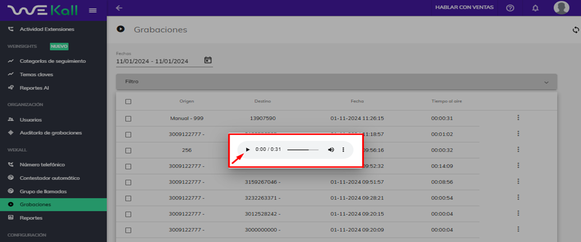Click the Origen column header
The width and height of the screenshot is (581, 242).
tap(187, 101)
